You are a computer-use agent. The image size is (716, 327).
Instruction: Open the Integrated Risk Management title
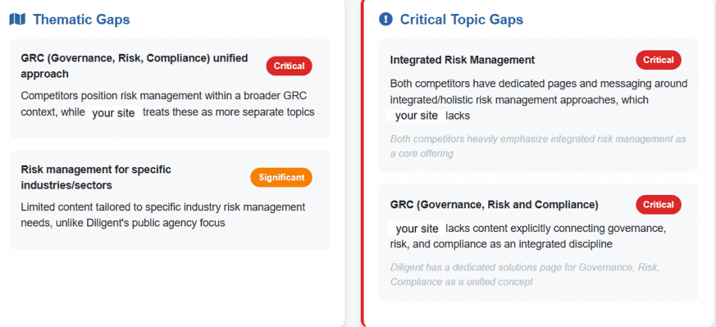[x=462, y=60]
